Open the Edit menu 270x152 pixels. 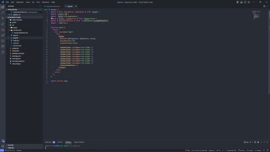[x=12, y=2]
